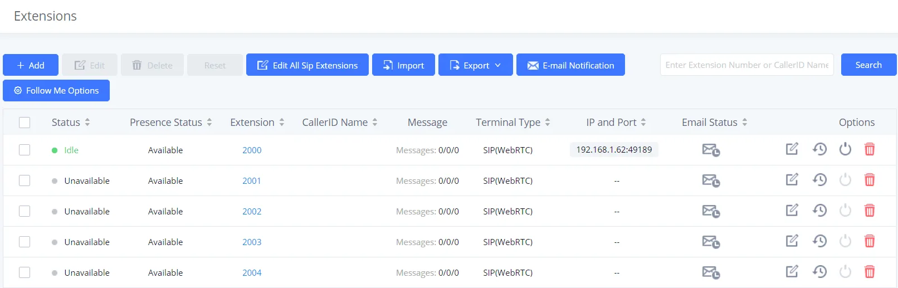The height and width of the screenshot is (288, 898).
Task: Sort the table by Status column
Action: (70, 123)
